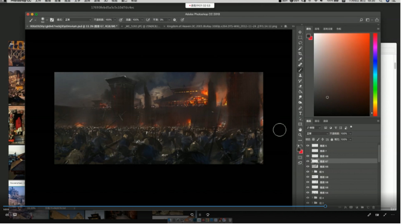The image size is (401, 224).
Task: Toggle airbrush build-up in options bar
Action: point(148,20)
